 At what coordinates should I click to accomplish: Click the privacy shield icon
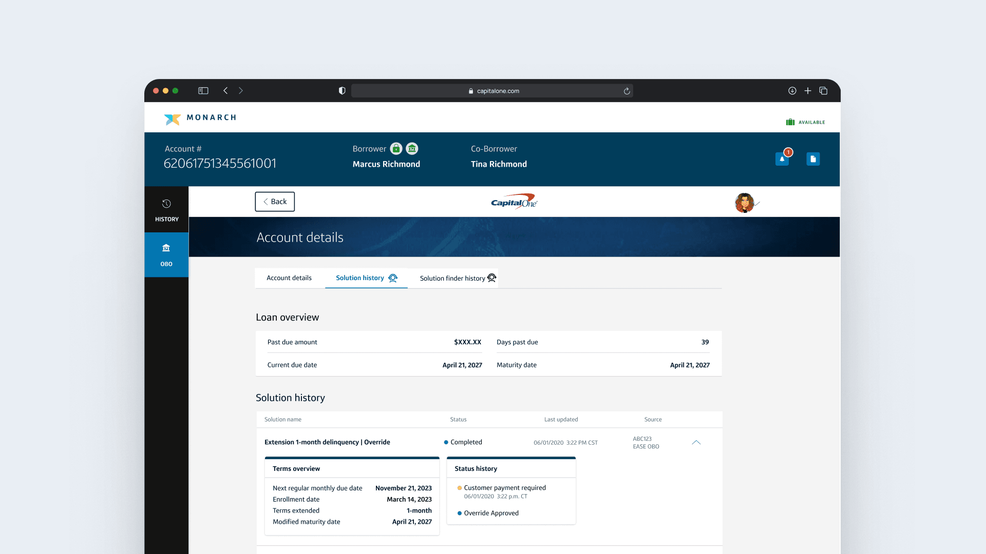(342, 91)
